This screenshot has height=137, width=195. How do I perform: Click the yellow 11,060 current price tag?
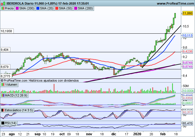coord(188,13)
